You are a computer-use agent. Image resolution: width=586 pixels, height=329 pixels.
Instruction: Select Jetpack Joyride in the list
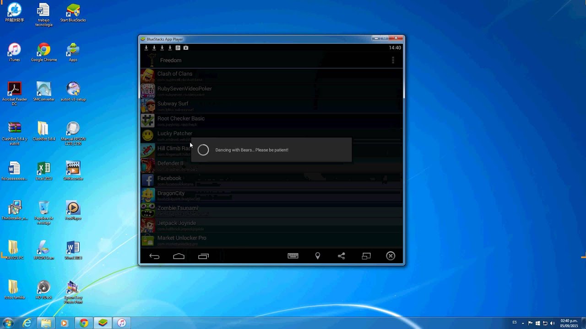coord(271,225)
